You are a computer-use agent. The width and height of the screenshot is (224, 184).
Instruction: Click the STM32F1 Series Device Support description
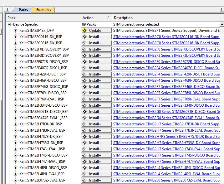click(166, 31)
